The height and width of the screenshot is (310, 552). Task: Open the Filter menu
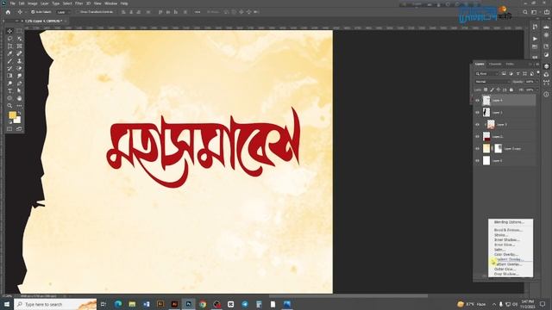coord(78,3)
